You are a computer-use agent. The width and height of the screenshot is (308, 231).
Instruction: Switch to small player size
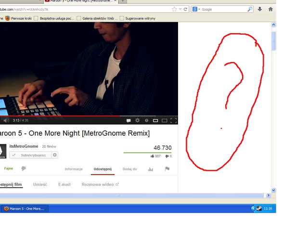click(x=155, y=120)
